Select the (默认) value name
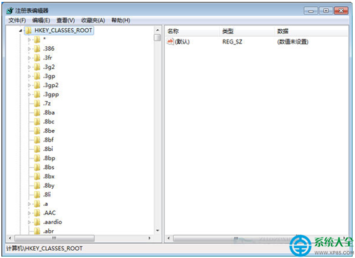The image size is (355, 258). [182, 42]
